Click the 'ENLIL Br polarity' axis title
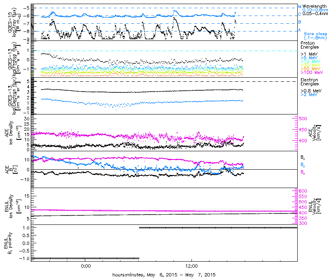 pos(7,243)
